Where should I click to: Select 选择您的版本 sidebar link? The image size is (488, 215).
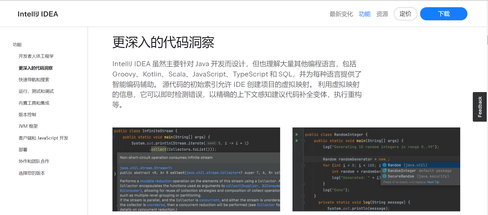point(32,173)
